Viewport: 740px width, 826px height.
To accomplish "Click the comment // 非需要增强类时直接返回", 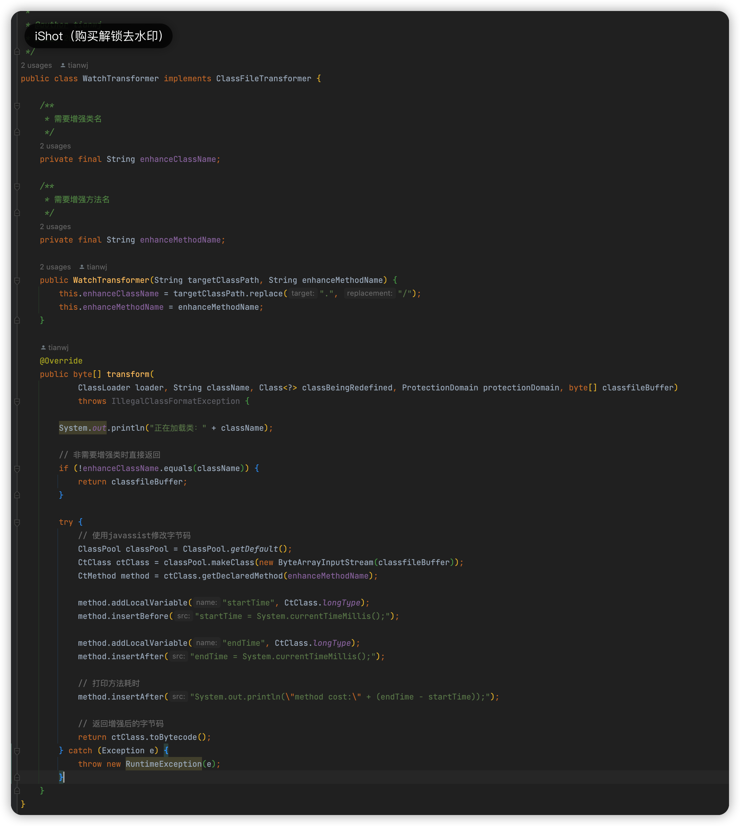I will tap(110, 455).
